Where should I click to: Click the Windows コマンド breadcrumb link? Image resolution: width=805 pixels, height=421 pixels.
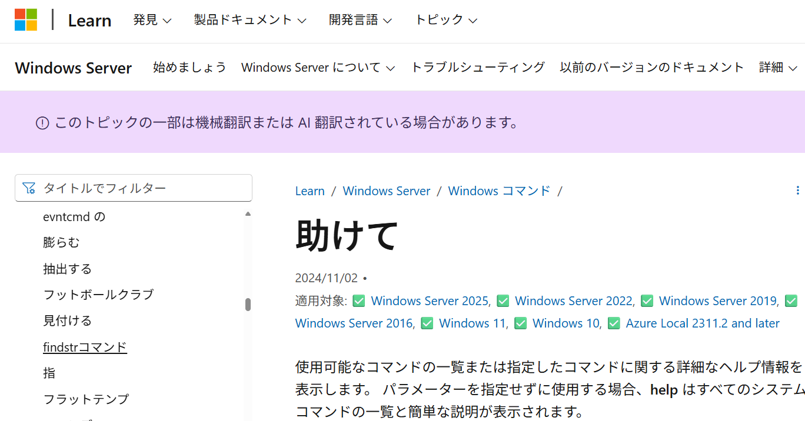pos(499,191)
